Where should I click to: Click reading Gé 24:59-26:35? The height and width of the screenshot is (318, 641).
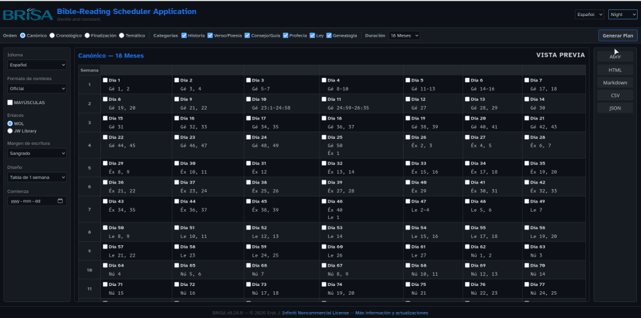pos(348,108)
